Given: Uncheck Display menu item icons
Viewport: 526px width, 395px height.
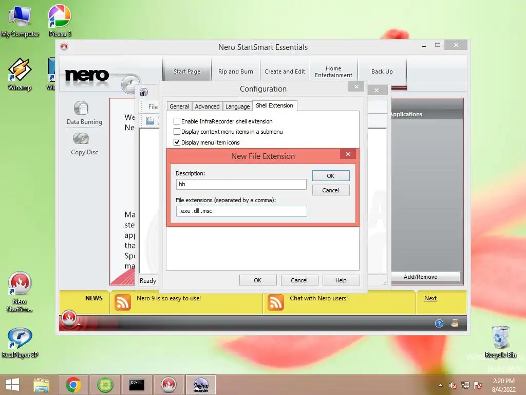Looking at the screenshot, I should [x=177, y=142].
